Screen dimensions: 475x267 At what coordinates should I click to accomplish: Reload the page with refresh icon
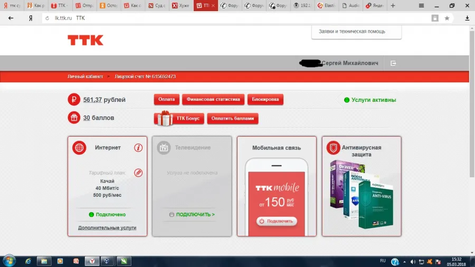pyautogui.click(x=47, y=18)
